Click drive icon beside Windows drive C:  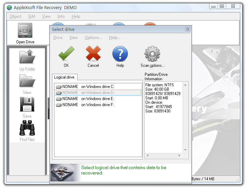point(59,87)
